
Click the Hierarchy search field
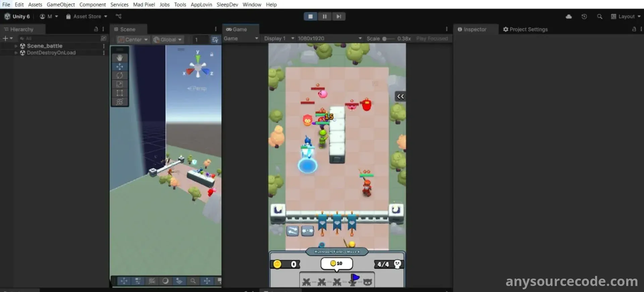[x=59, y=39]
